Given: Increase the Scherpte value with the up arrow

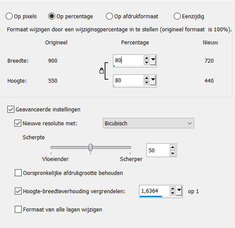Looking at the screenshot, I should point(172,147).
